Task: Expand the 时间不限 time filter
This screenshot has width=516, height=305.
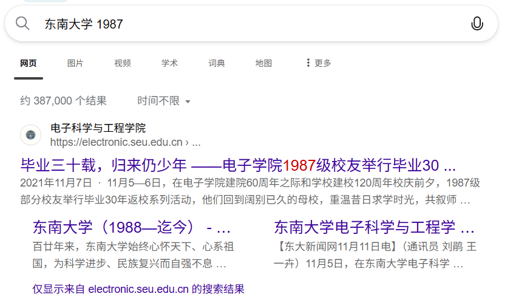Action: click(164, 101)
